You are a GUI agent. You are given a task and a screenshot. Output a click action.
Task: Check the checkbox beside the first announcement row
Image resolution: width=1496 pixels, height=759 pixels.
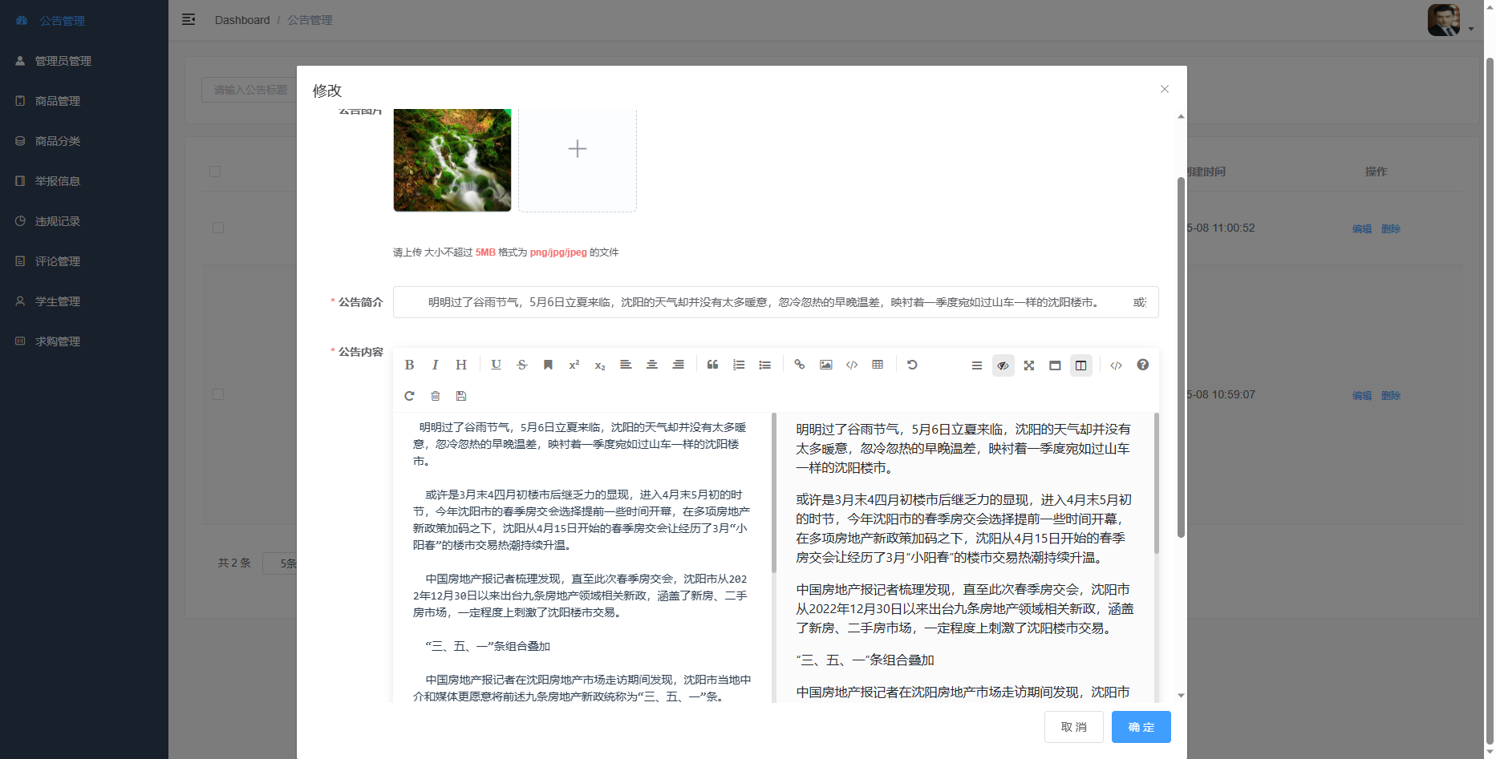[x=217, y=228]
